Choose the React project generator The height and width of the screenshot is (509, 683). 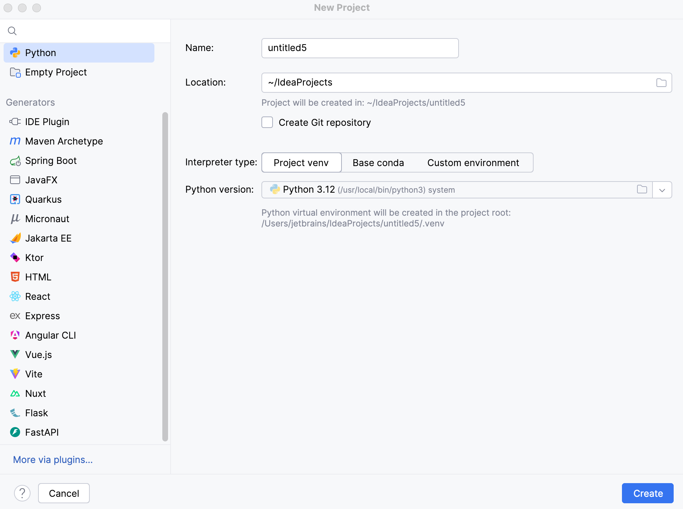pyautogui.click(x=38, y=296)
